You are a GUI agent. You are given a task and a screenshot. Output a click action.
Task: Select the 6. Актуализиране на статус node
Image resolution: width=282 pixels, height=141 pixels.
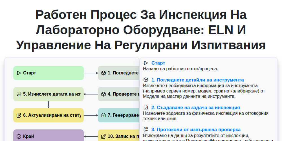49,115
